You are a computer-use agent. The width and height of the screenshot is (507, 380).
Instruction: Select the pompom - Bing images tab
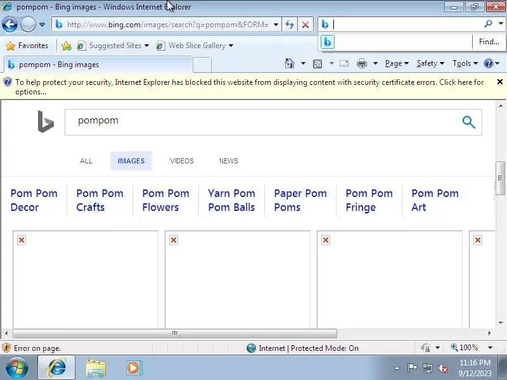click(x=98, y=65)
